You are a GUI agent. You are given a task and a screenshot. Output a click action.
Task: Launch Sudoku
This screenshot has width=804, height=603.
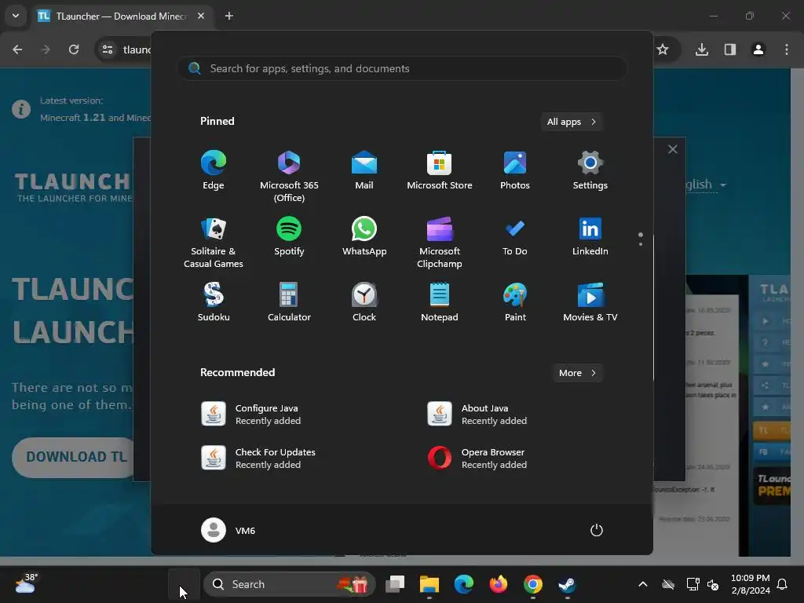point(214,302)
